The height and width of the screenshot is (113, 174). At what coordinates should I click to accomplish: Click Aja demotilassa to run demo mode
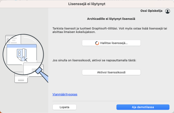[x=143, y=107]
